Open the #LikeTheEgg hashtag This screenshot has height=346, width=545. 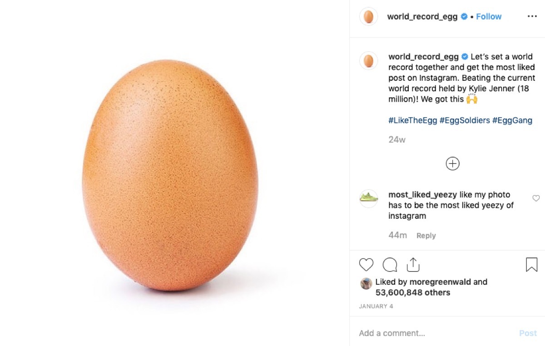[413, 120]
